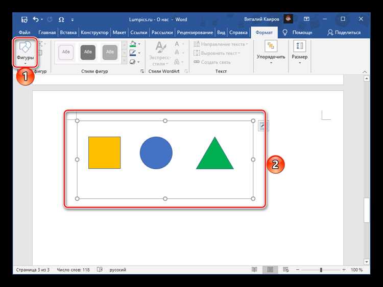Click the русский language indicator
Image resolution: width=383 pixels, height=287 pixels.
tap(118, 270)
